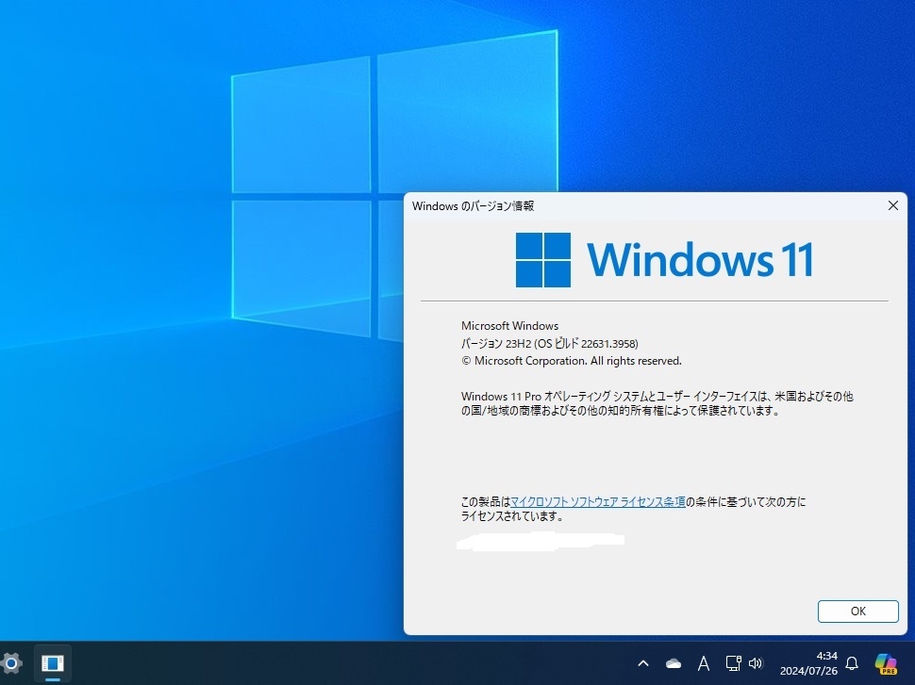Switch IME input mode A indicator
This screenshot has height=685, width=915.
[704, 663]
